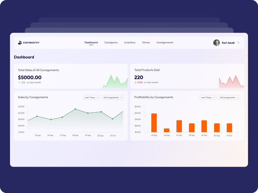258x193 pixels.
Task: Click Karl Jacob's profile avatar
Action: (216, 42)
